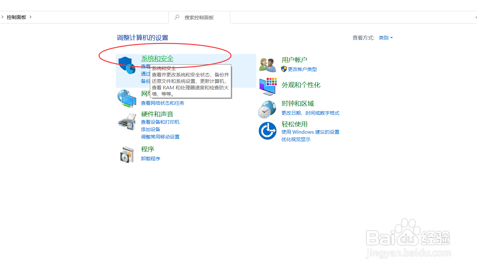Open 查看网络状态和任务 link
Screen dimensions: 477x269
point(163,103)
